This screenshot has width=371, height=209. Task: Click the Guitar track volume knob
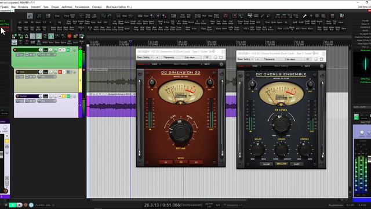[40, 96]
